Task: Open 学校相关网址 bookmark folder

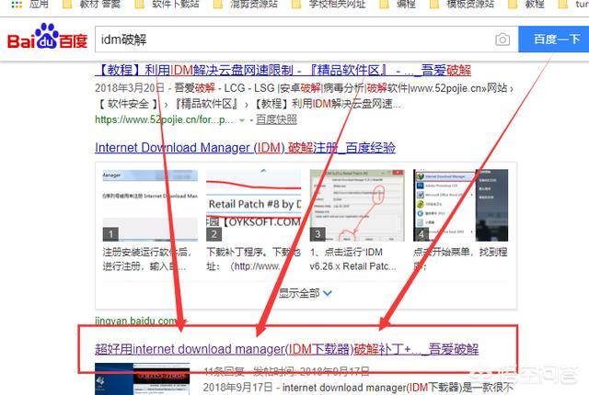Action: coord(329,5)
